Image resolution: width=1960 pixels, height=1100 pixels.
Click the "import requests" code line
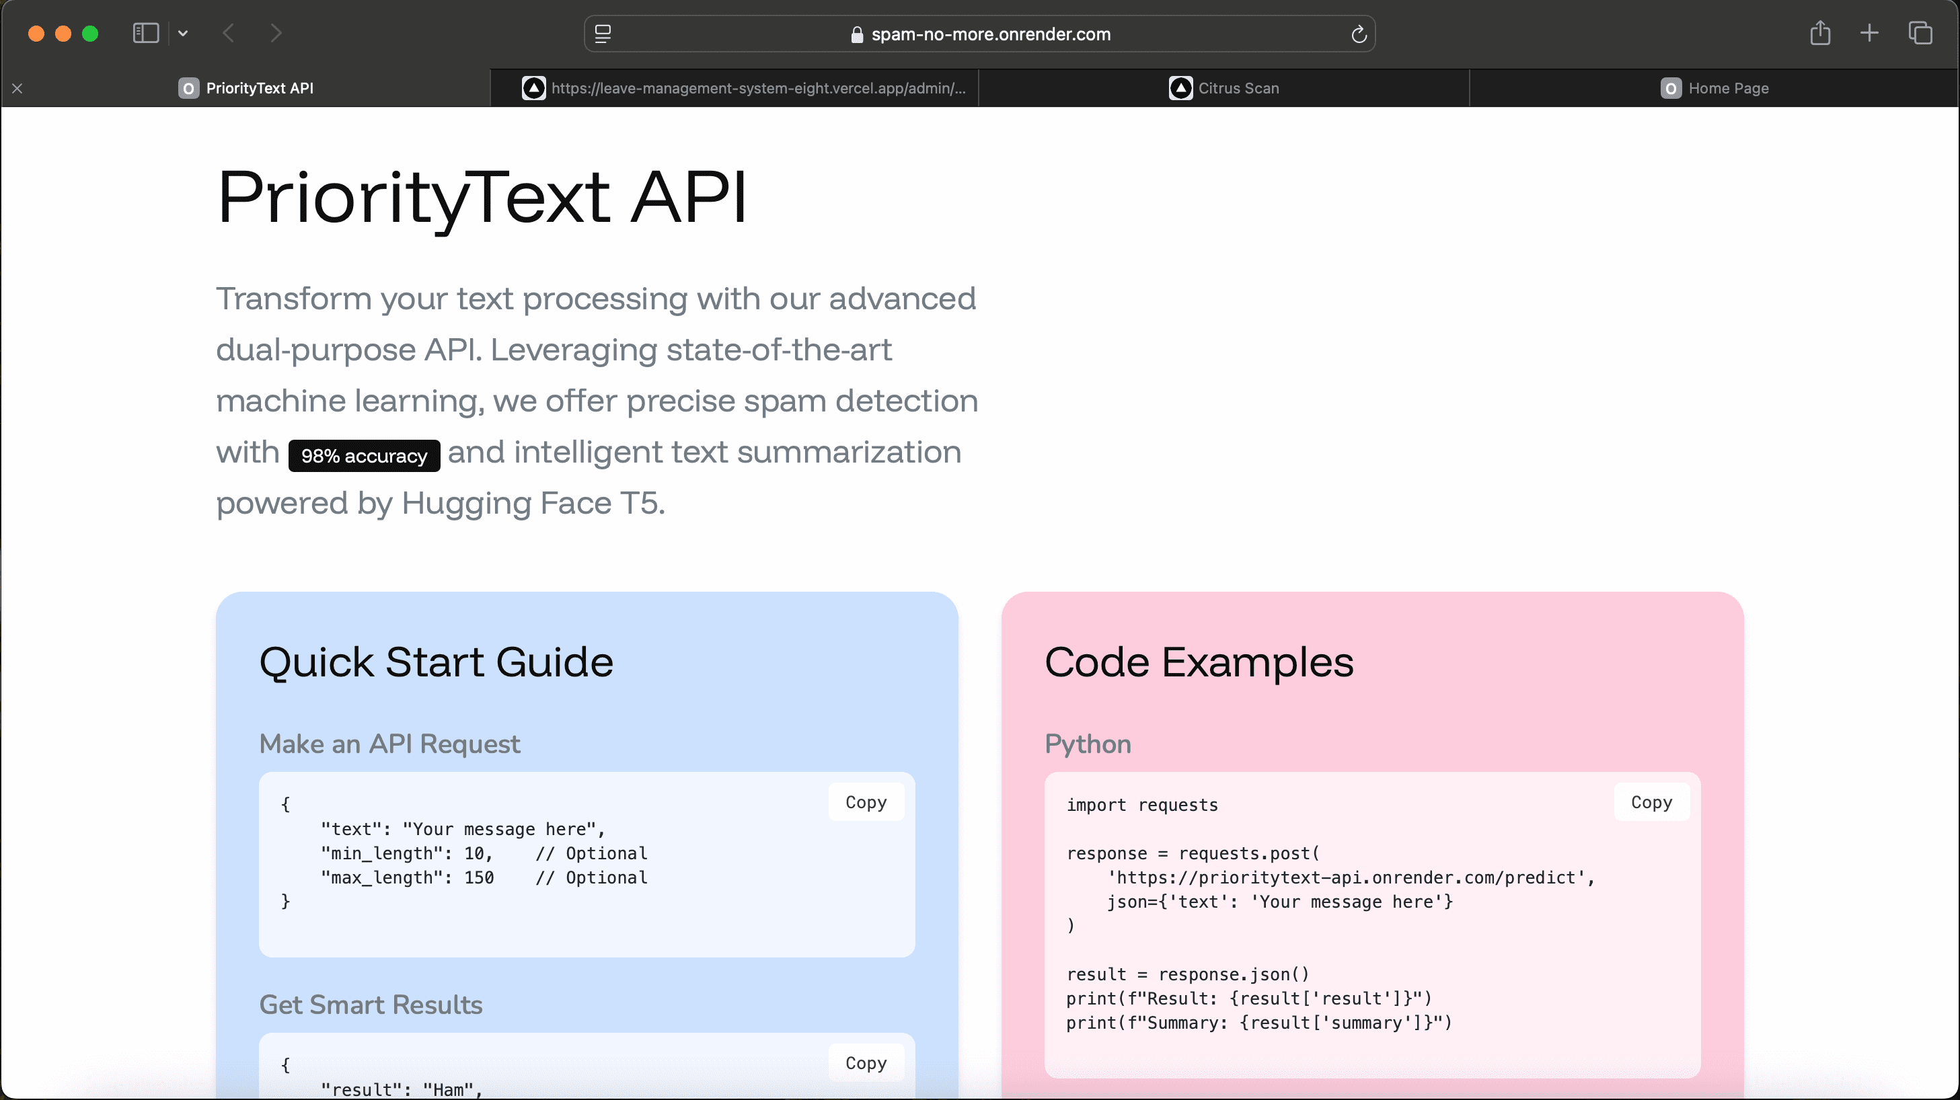coord(1142,805)
